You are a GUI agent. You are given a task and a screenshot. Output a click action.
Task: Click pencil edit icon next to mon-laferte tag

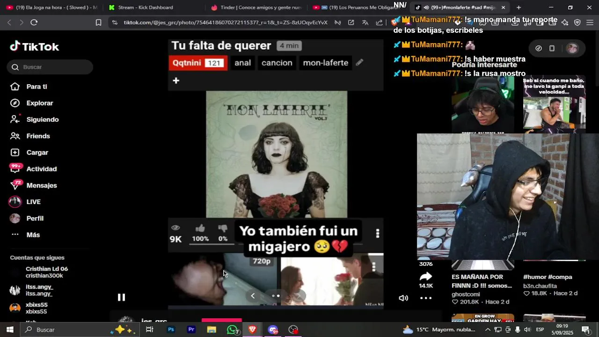(359, 62)
